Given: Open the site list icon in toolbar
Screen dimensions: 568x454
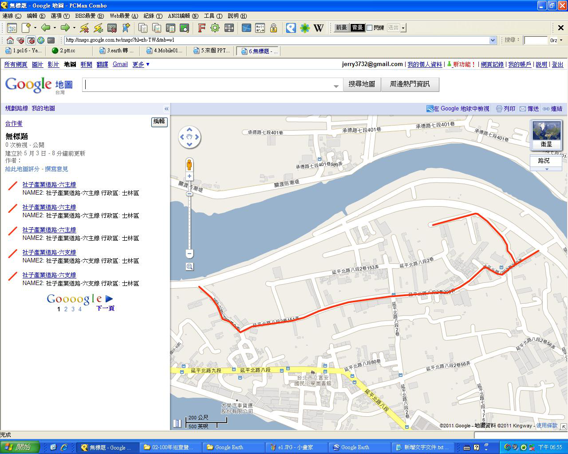Looking at the screenshot, I should (12, 28).
